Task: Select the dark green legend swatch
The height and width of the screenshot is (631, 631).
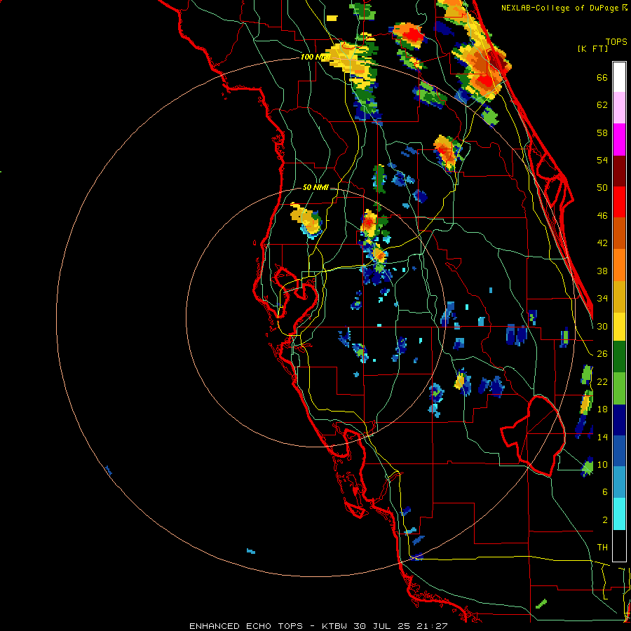Action: pyautogui.click(x=619, y=357)
